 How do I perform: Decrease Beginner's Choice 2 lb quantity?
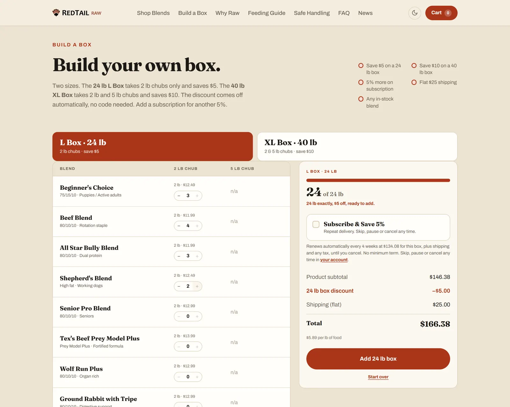pyautogui.click(x=179, y=196)
